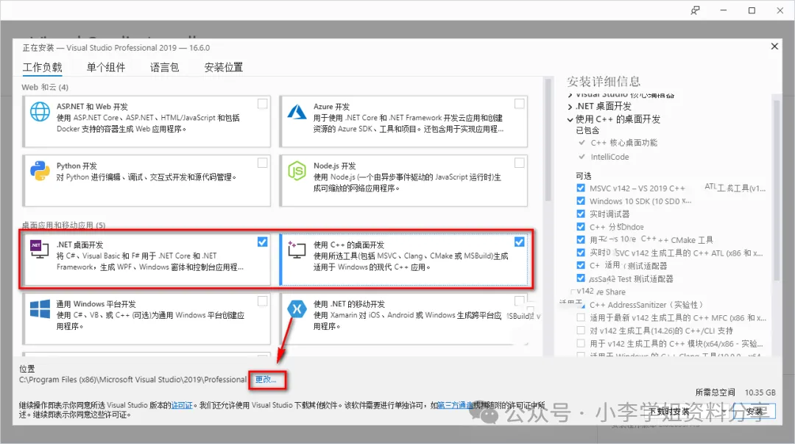Uncheck the .NET 桌面开发 workload checkbox
This screenshot has width=795, height=444.
(262, 242)
